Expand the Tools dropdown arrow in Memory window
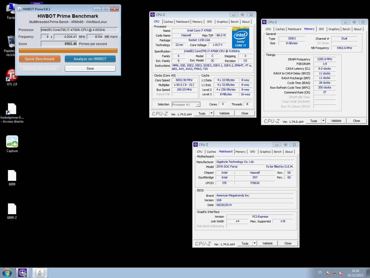Screen dimensions: 370x278 click(x=323, y=121)
